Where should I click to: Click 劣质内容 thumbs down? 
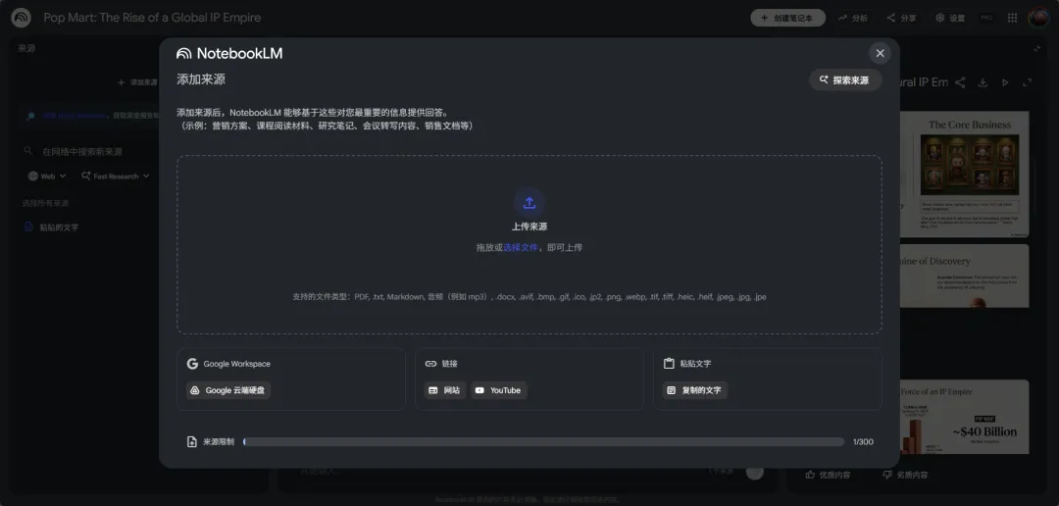pyautogui.click(x=905, y=475)
